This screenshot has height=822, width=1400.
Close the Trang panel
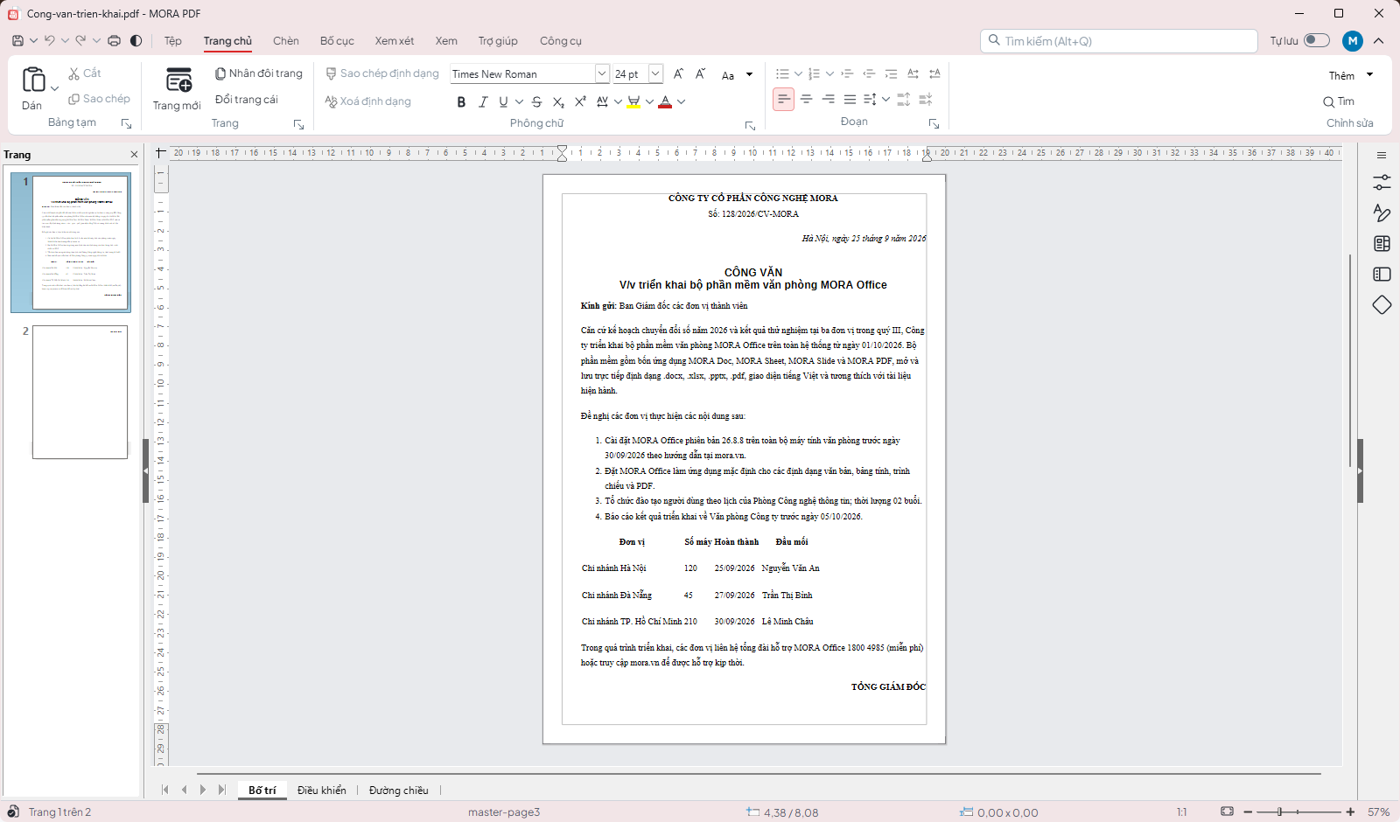[134, 155]
